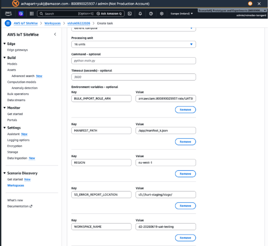Open the notifications bell icon
The height and width of the screenshot is (246, 268).
click(x=140, y=14)
